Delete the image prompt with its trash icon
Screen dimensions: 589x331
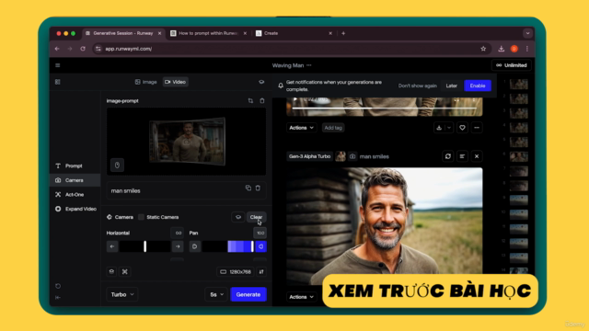pyautogui.click(x=261, y=100)
